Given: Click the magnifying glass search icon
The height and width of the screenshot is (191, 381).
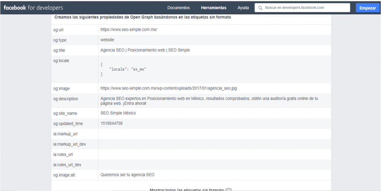Looking at the screenshot, I should (x=260, y=8).
